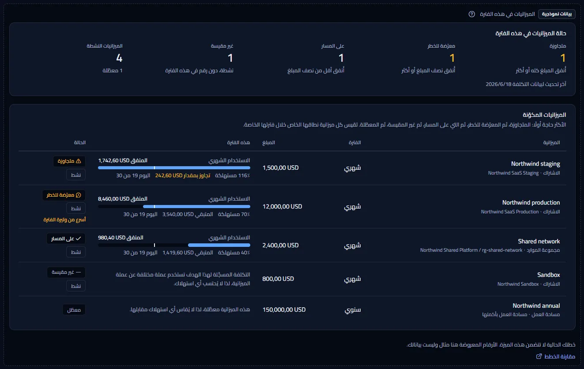The image size is (584, 369).
Task: Click the Northwind Sandbox subscription text
Action: click(x=518, y=284)
